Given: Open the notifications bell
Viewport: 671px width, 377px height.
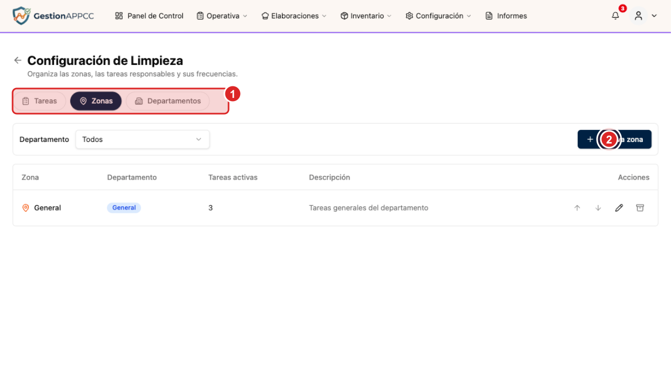Looking at the screenshot, I should click(615, 16).
